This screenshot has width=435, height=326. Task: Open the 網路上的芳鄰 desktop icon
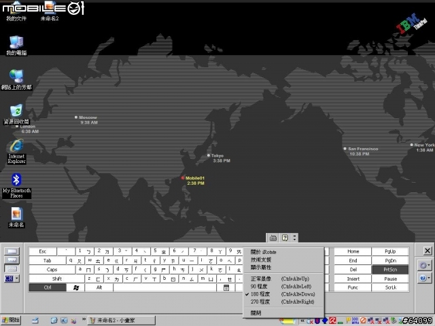point(16,79)
